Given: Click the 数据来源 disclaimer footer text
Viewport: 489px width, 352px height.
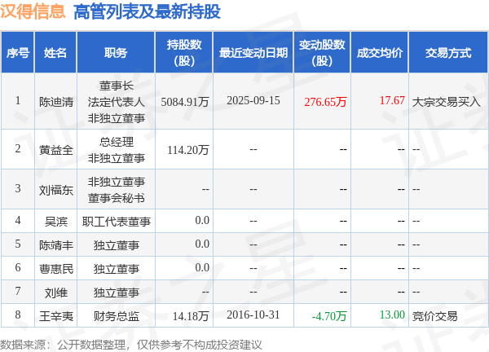Looking at the screenshot, I should (131, 345).
